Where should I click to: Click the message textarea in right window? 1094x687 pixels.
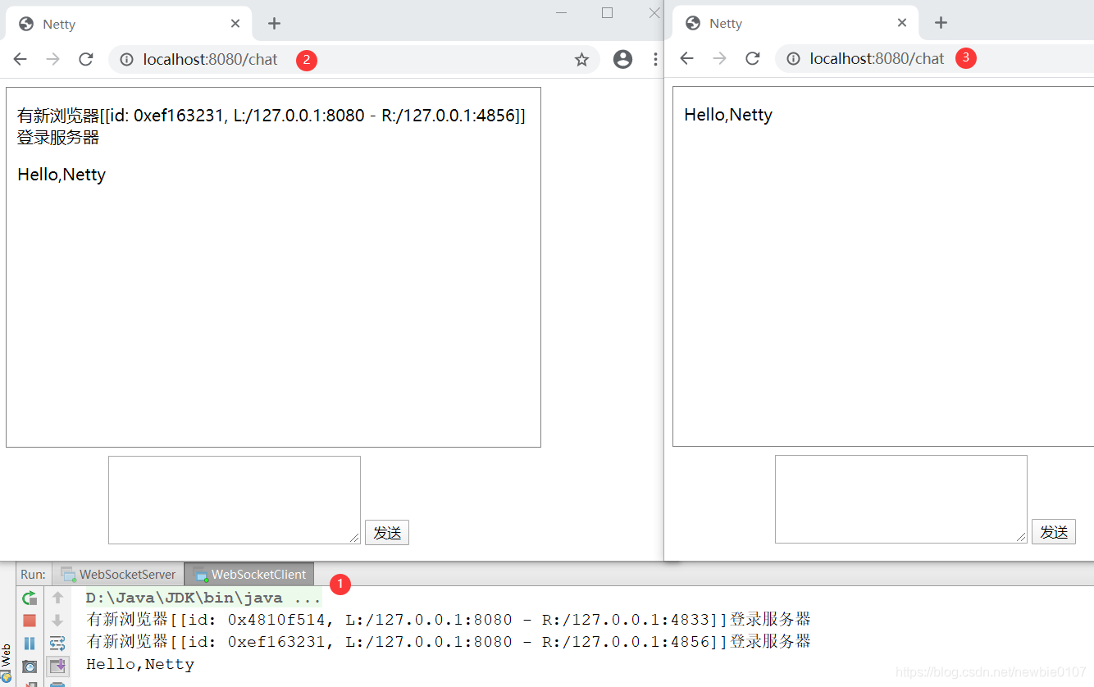tap(901, 499)
